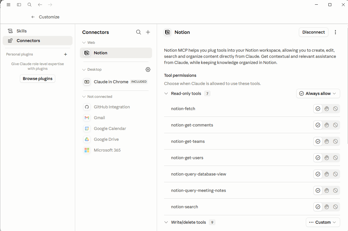Set notion-query-database-view to always allow
Screen dimensions: 348x231
(x=318, y=174)
